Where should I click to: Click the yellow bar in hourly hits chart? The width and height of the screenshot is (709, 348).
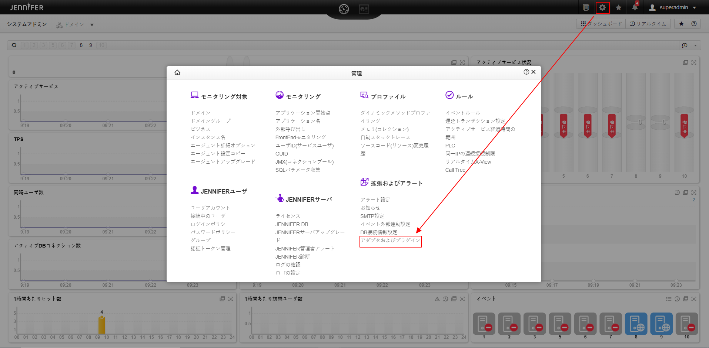[101, 325]
